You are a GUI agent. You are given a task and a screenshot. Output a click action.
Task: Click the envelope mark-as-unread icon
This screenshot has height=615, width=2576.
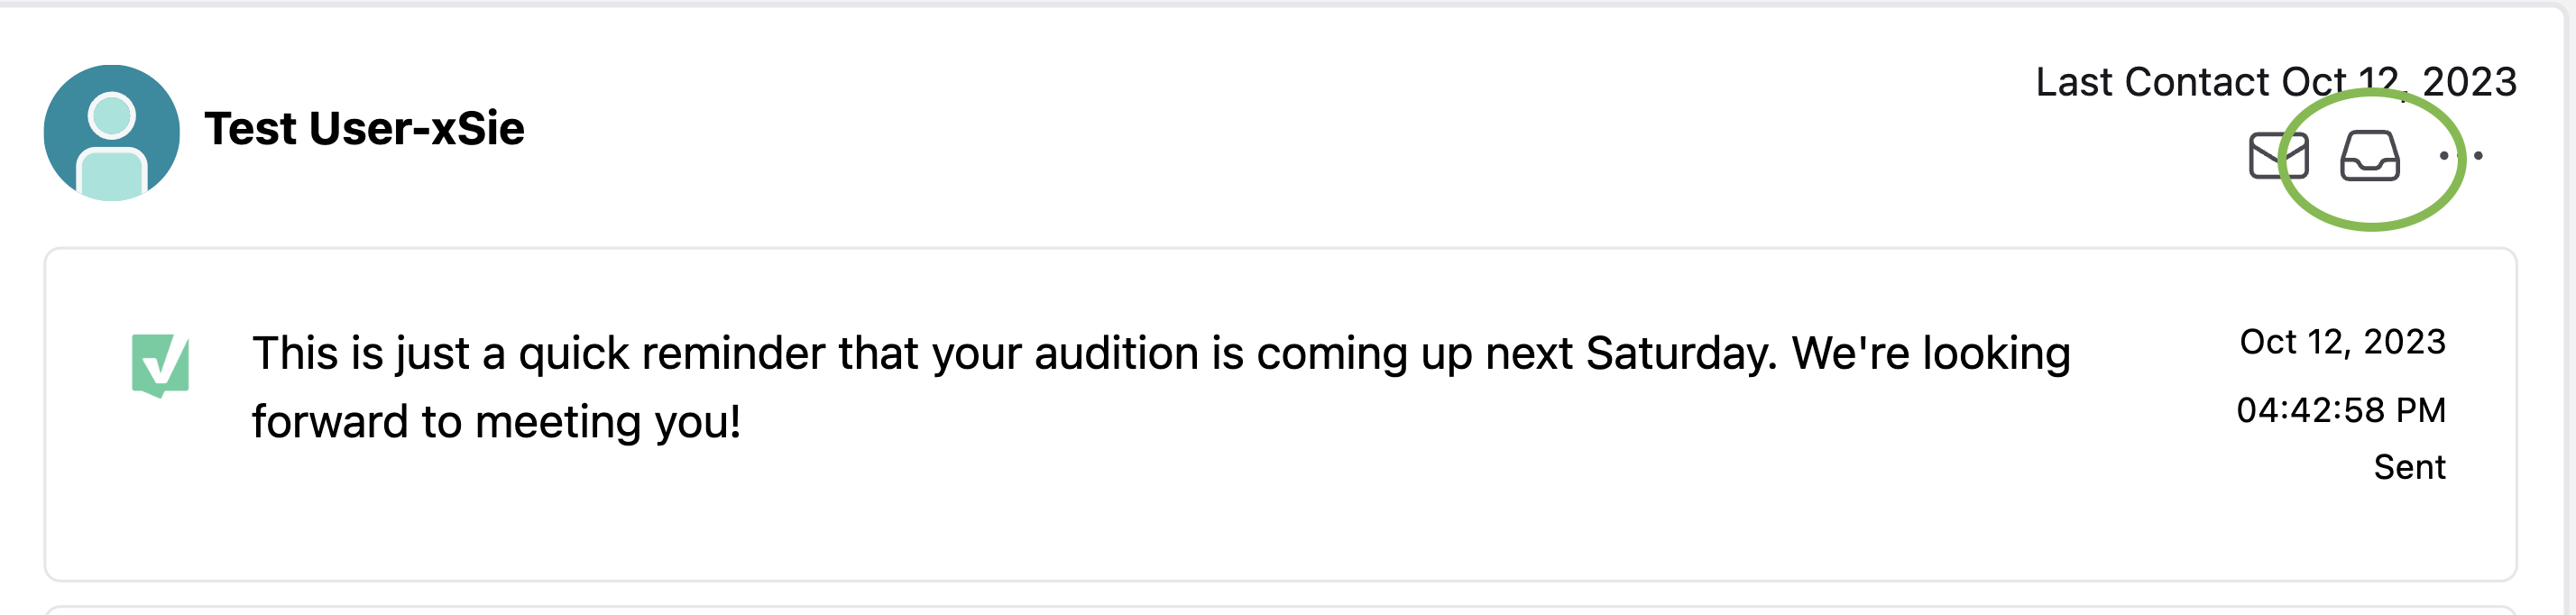pos(2278,156)
